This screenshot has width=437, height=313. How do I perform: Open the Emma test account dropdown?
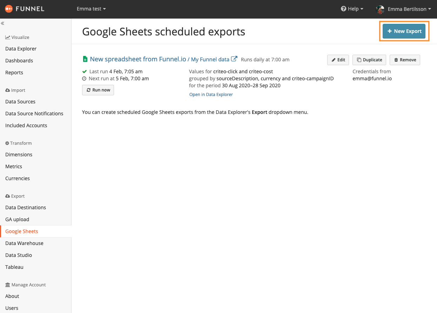click(91, 9)
